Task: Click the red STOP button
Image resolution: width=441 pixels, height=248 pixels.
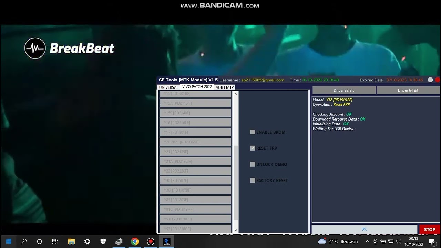Action: tap(430, 229)
